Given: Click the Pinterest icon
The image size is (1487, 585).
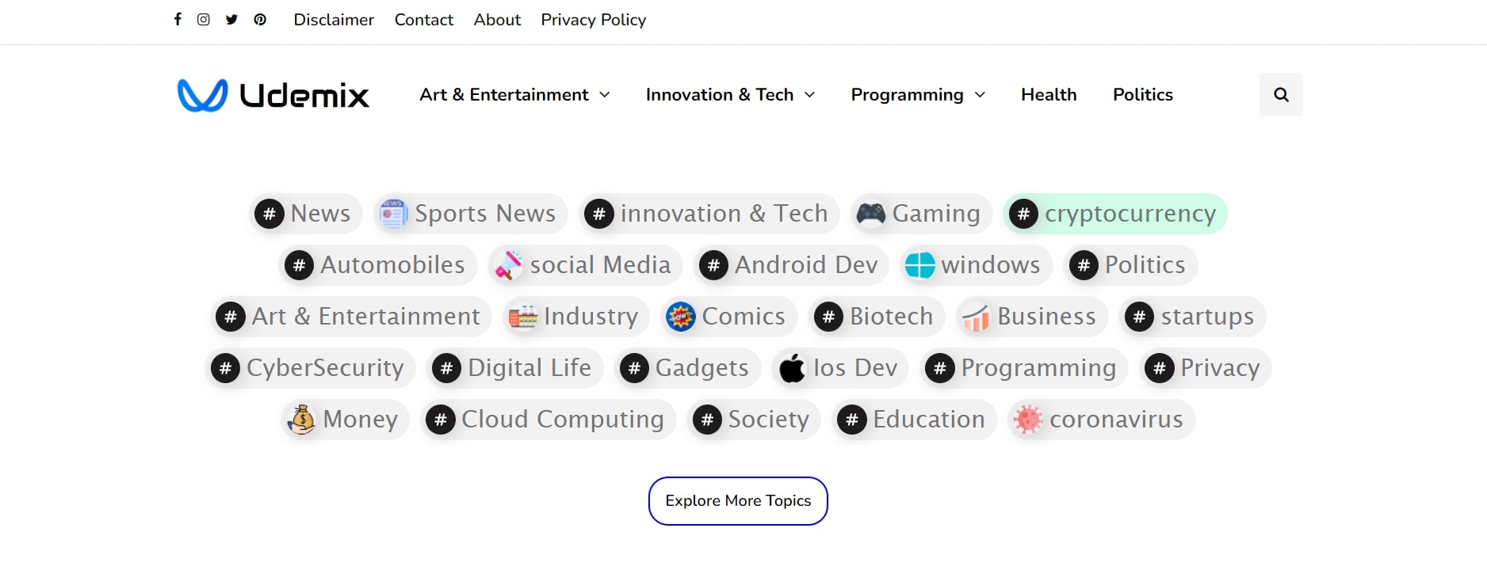Looking at the screenshot, I should coord(260,20).
